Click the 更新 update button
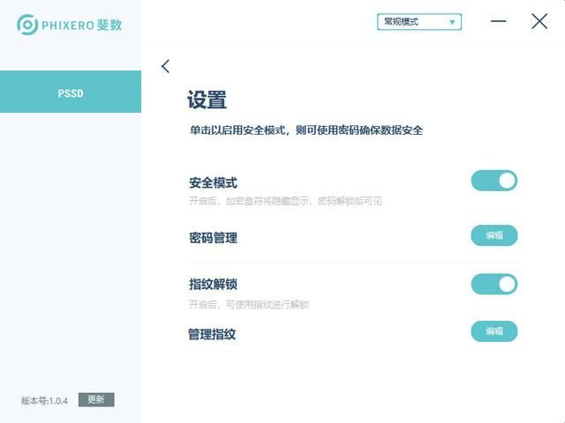This screenshot has width=565, height=423. click(96, 399)
